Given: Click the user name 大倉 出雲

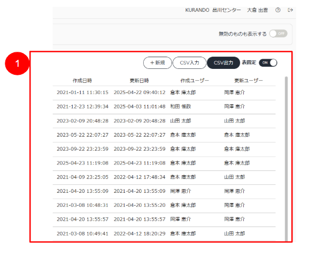Looking at the screenshot, I should tap(257, 10).
